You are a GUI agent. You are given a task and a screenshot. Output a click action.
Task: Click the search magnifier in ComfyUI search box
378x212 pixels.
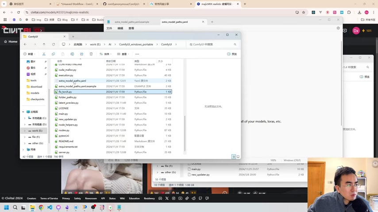(x=235, y=44)
